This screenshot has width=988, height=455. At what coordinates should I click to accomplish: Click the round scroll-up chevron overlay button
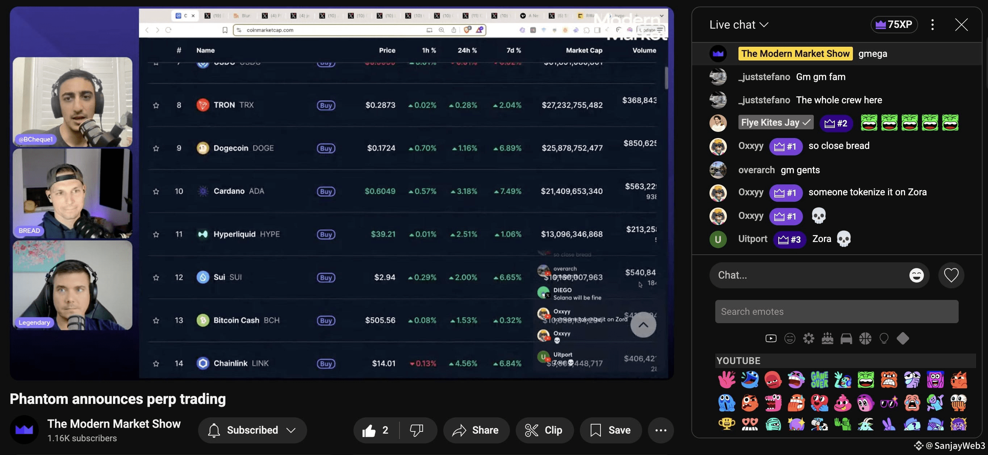643,325
